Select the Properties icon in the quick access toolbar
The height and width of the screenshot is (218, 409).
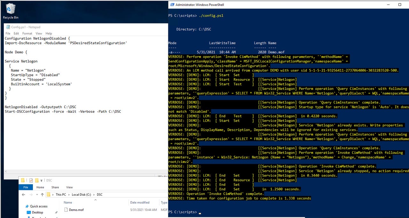tap(31, 180)
